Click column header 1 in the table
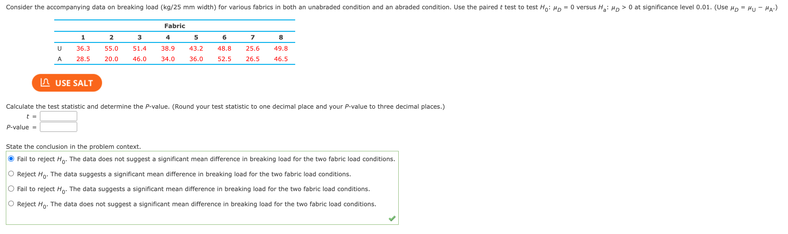 (83, 37)
